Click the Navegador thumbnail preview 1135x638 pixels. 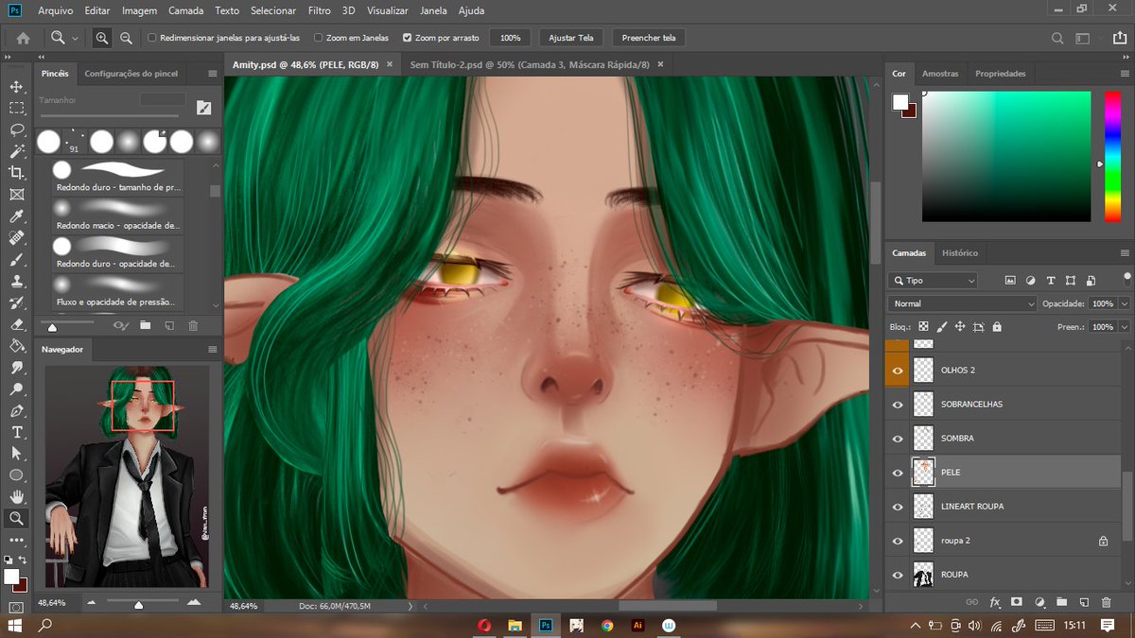click(x=127, y=476)
